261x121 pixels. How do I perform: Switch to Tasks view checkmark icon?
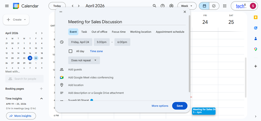(214, 6)
